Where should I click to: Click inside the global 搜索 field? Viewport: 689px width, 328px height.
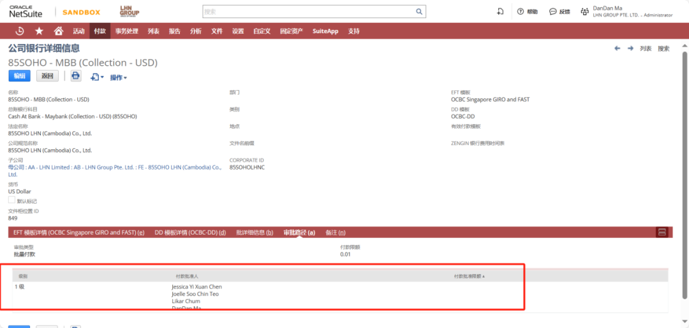[x=309, y=11]
